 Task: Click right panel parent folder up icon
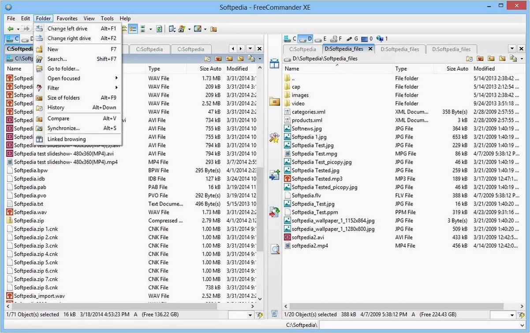pyautogui.click(x=491, y=59)
